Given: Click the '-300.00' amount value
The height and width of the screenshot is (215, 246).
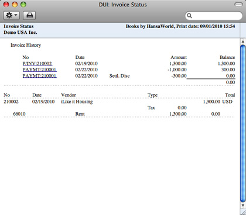Looking at the screenshot, I should click(x=179, y=76).
